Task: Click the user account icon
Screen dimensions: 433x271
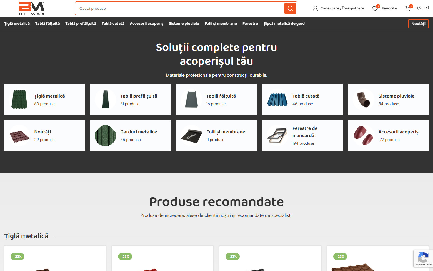Action: (315, 8)
